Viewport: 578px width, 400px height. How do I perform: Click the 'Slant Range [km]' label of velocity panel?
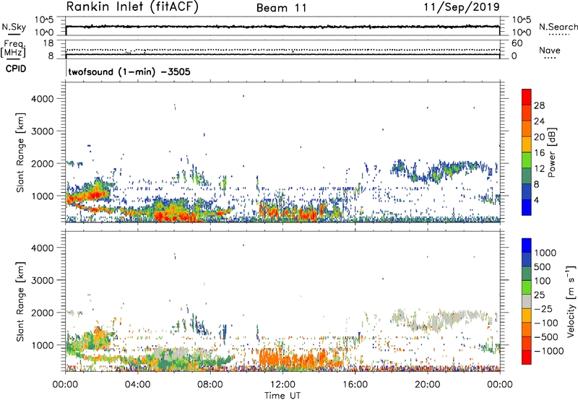point(20,301)
